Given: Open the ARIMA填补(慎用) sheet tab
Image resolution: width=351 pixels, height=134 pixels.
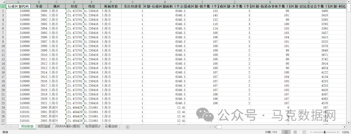Looking at the screenshot, I should point(67,127).
